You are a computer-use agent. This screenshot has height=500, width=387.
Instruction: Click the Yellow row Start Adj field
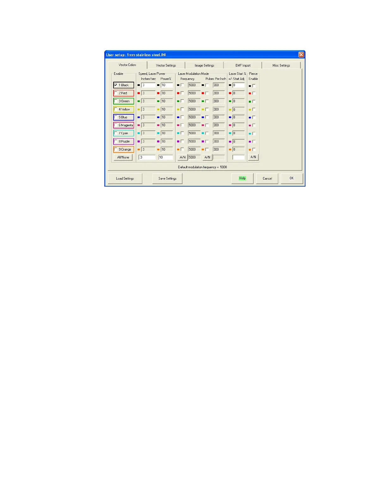click(239, 109)
